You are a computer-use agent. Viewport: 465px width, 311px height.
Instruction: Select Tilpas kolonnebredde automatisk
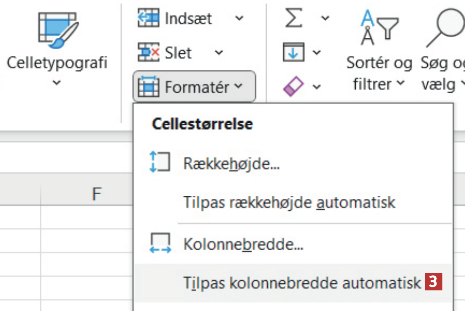click(x=302, y=283)
